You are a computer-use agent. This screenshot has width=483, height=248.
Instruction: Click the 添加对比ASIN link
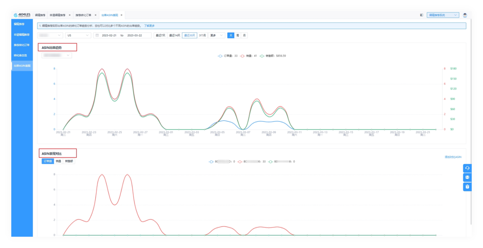pos(453,157)
